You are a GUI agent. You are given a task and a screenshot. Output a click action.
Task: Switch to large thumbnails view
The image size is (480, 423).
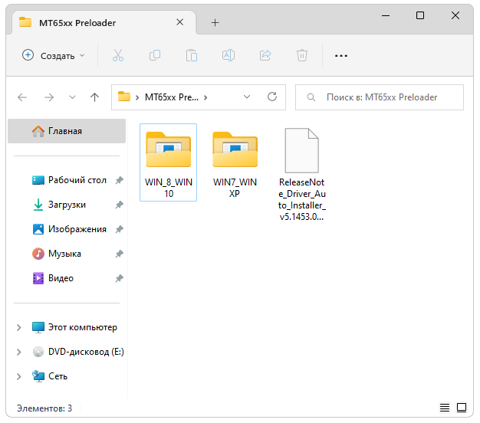(x=462, y=408)
